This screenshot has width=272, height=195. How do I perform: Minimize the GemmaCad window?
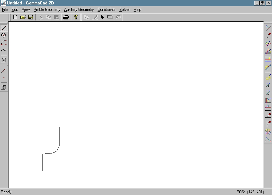point(257,3)
